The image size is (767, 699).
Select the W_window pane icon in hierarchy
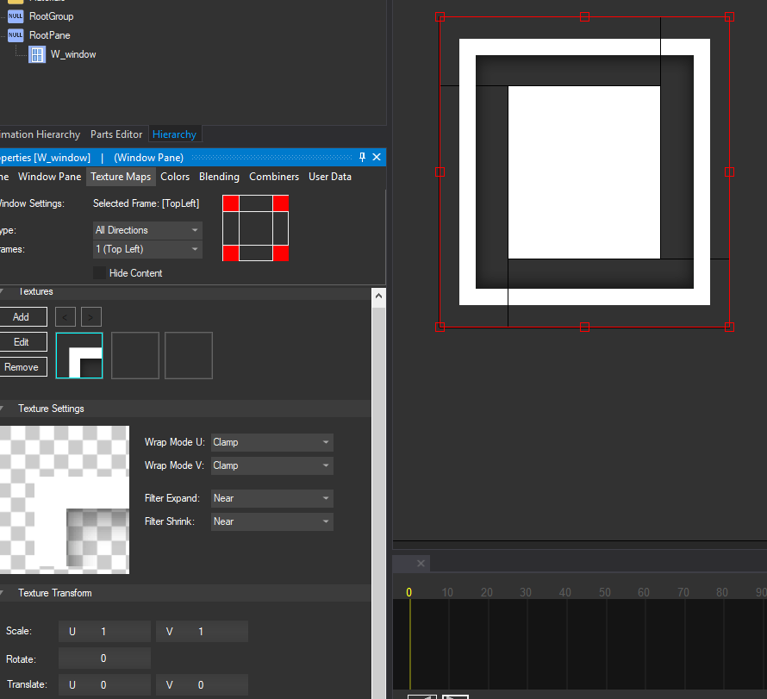(x=37, y=54)
